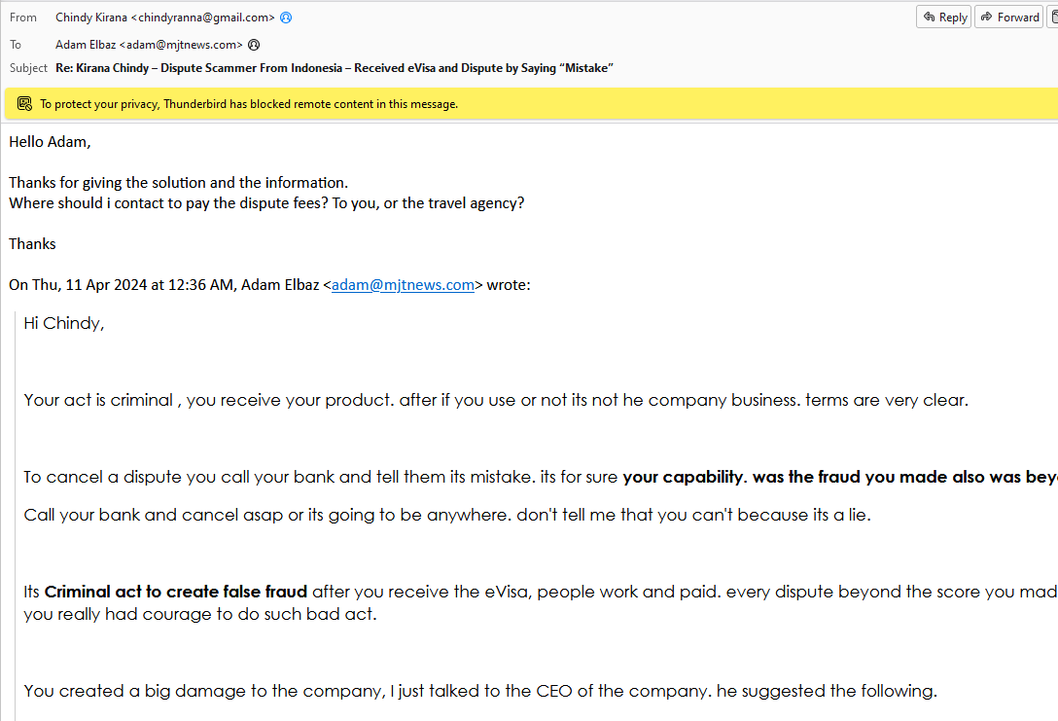Click the "Hi Chindy," quoted greeting
Image resolution: width=1058 pixels, height=721 pixels.
[x=64, y=324]
